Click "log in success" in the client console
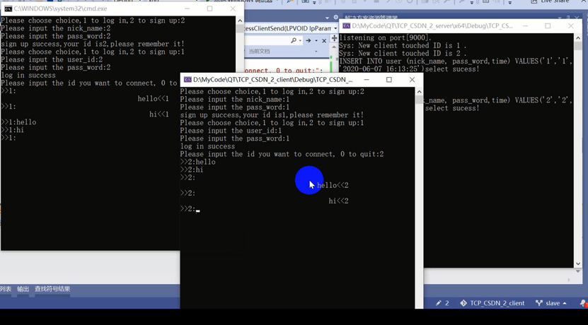The width and height of the screenshot is (588, 325). 207,146
